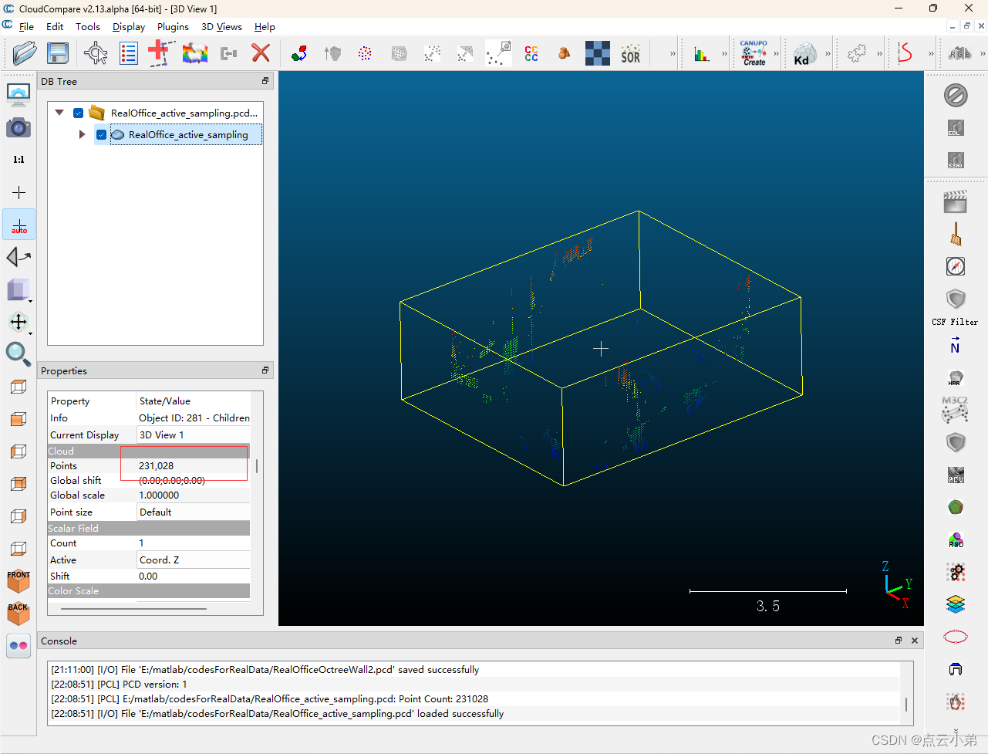Open the Point size Default dropdown
Viewport: 988px width, 754px height.
coord(194,512)
